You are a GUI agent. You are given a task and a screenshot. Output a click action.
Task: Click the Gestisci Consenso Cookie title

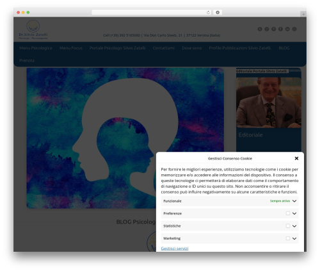pos(230,158)
